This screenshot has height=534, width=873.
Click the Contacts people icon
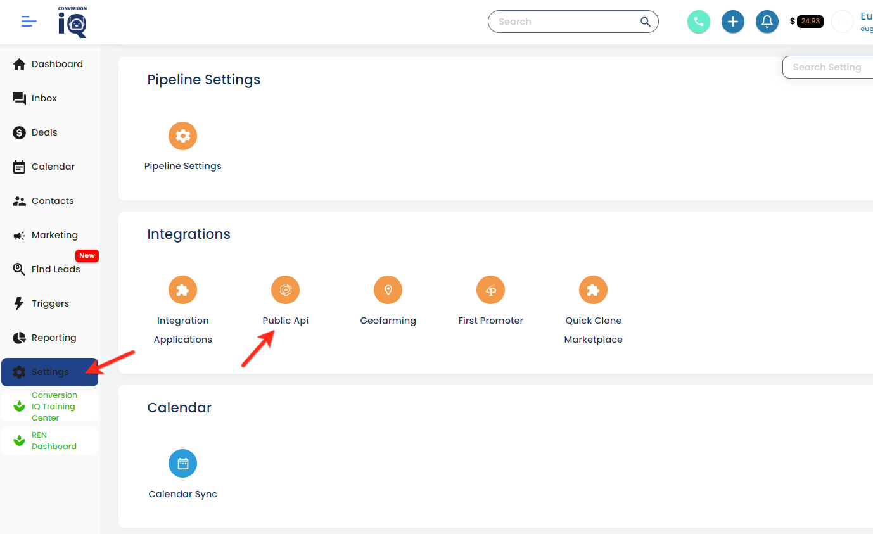click(20, 201)
